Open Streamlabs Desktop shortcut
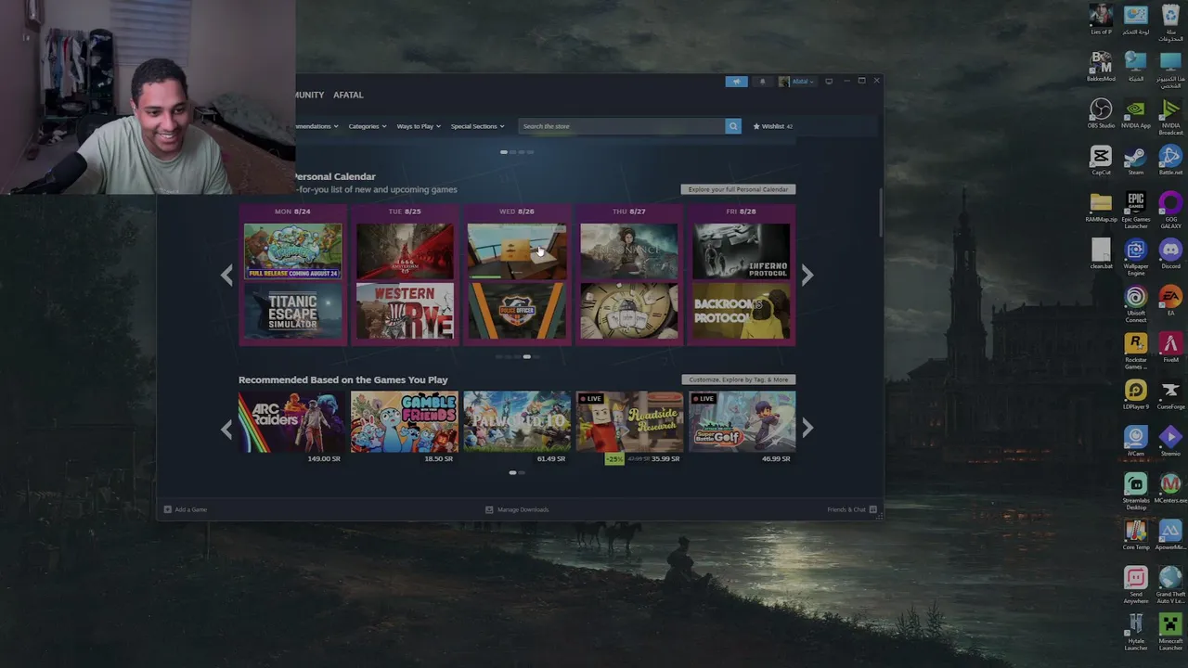The height and width of the screenshot is (668, 1188). [1135, 492]
